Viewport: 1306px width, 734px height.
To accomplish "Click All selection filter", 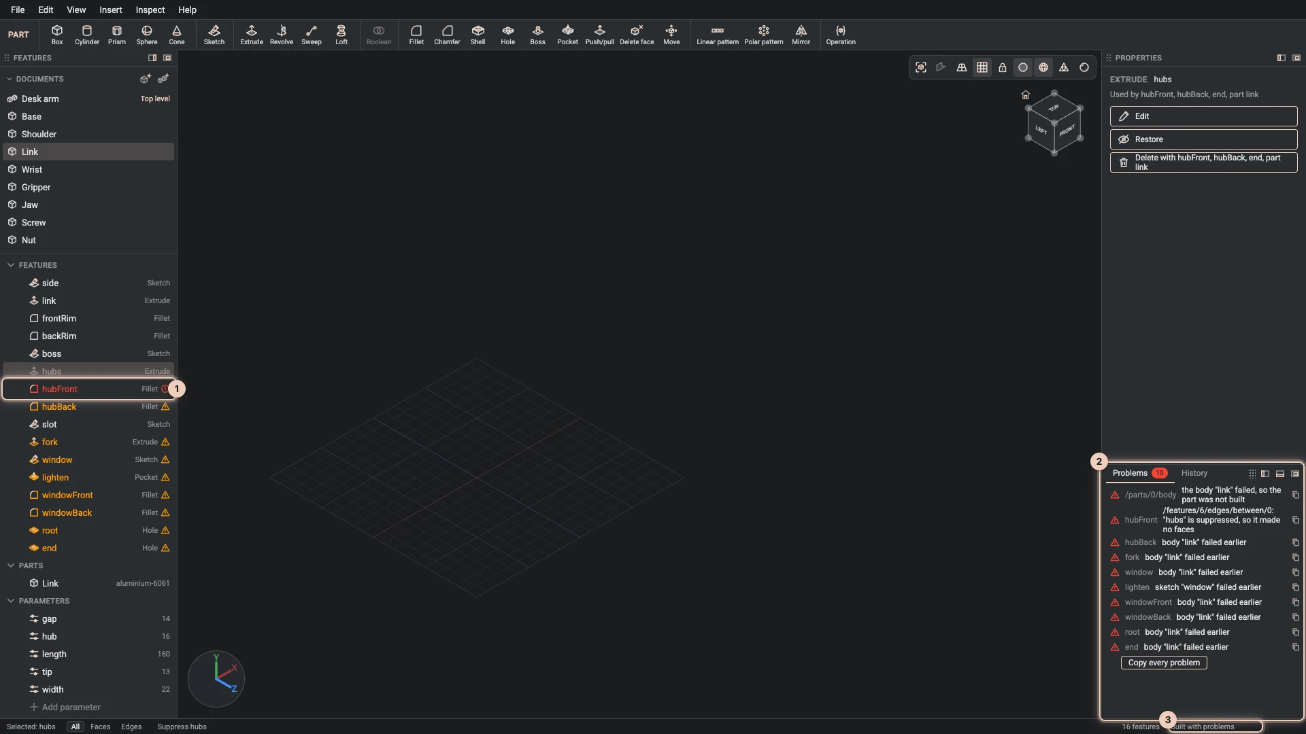I will coord(76,727).
